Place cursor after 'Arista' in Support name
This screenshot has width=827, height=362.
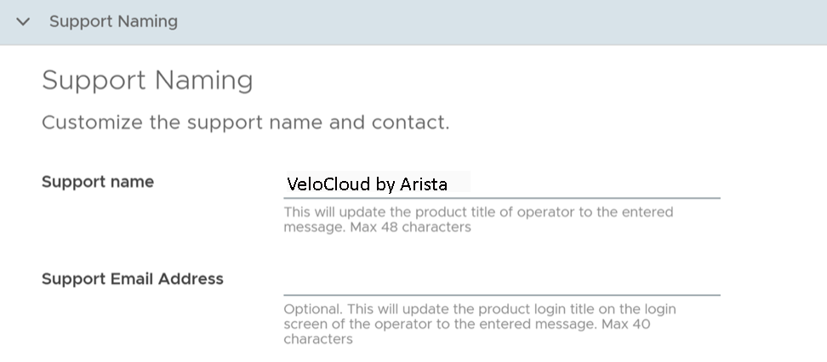tap(449, 184)
